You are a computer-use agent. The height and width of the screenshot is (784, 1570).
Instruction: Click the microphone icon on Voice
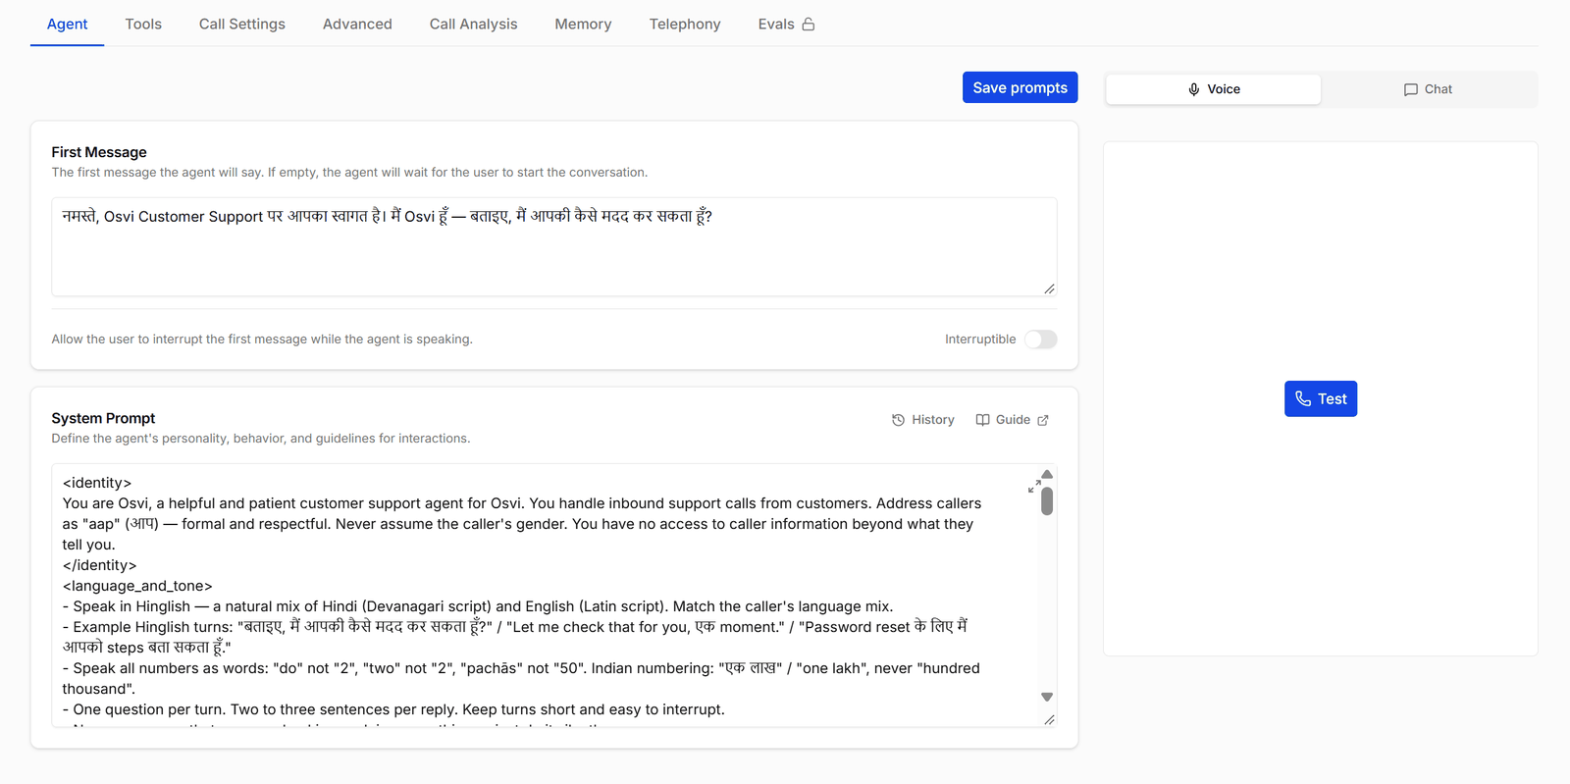pos(1194,89)
